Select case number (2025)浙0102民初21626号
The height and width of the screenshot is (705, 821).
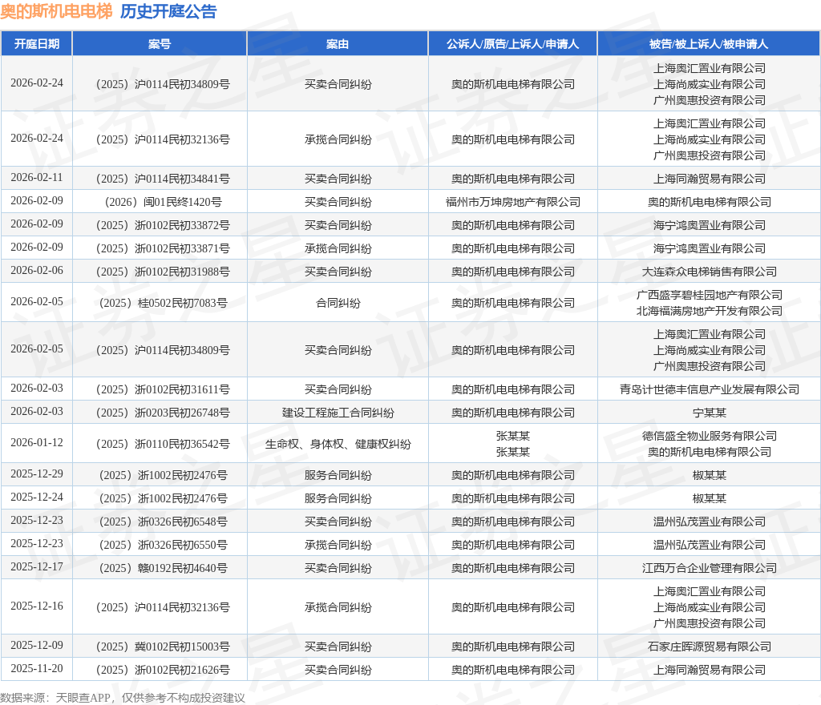pos(163,670)
